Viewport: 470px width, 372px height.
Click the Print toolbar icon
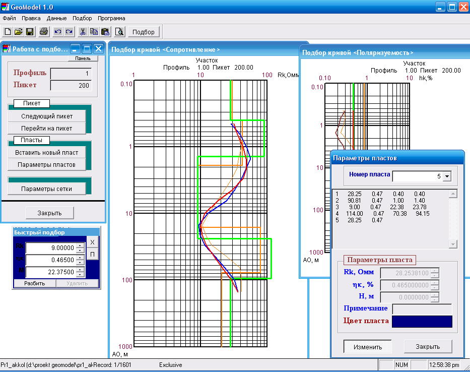pyautogui.click(x=44, y=32)
